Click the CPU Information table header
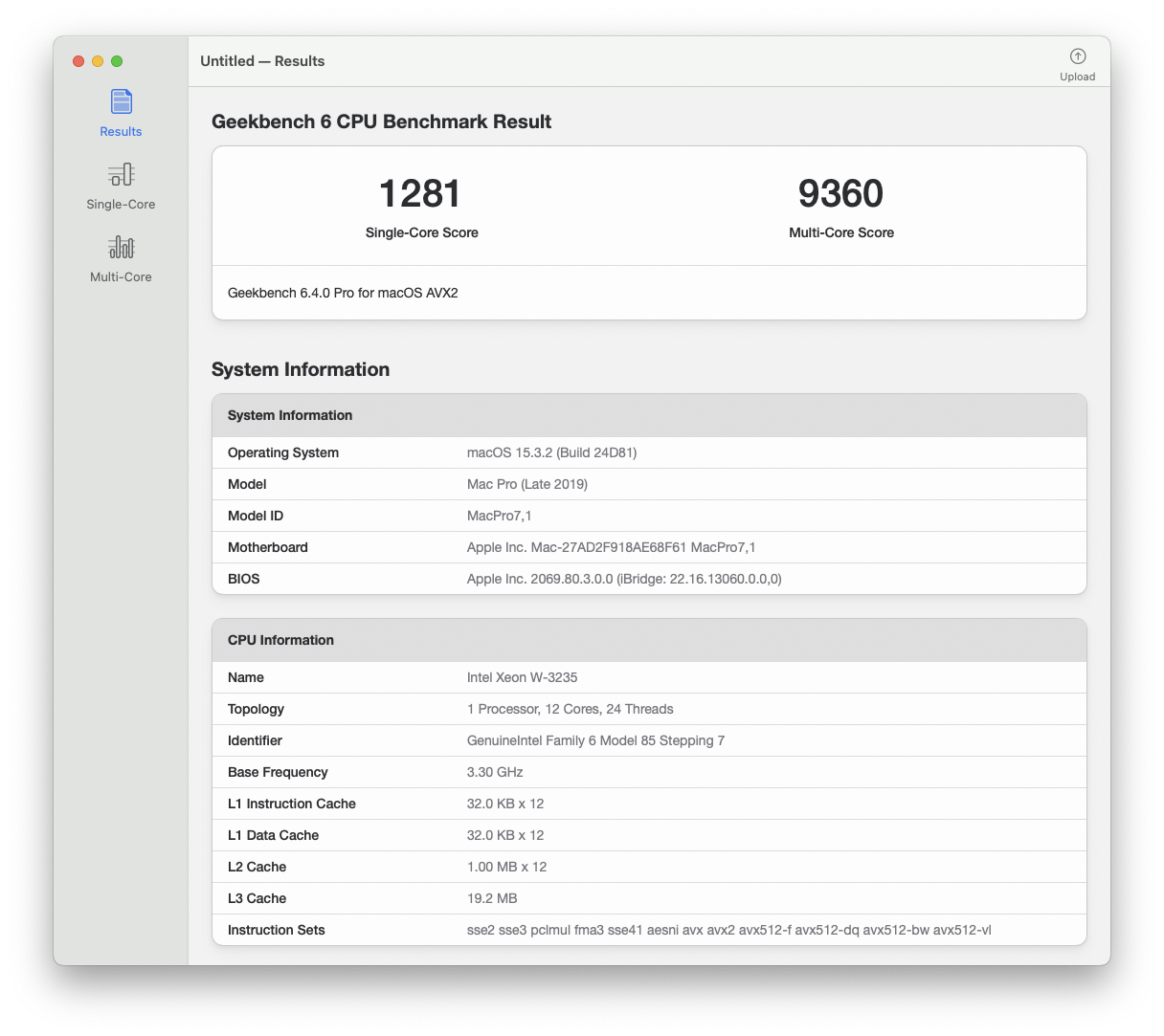 click(280, 640)
